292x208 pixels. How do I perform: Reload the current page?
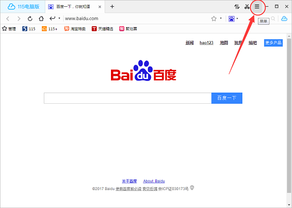point(30,18)
